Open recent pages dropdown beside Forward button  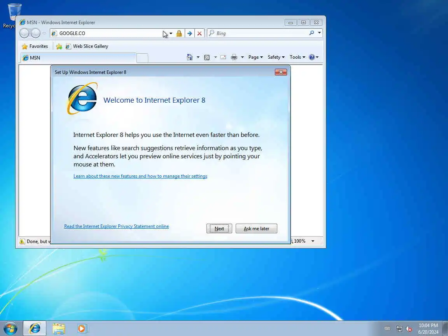(44, 33)
